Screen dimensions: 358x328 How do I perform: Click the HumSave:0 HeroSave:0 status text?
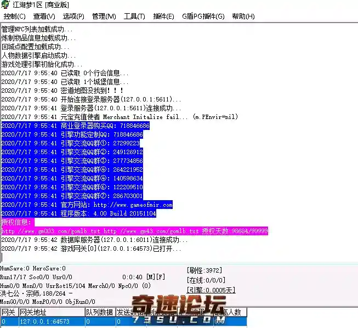[33, 268]
